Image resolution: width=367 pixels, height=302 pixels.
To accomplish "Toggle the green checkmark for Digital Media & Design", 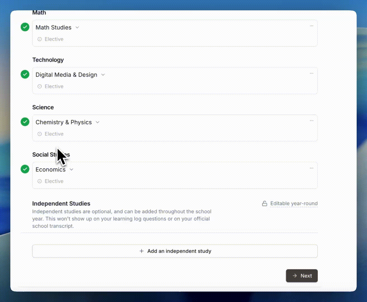I will 25,74.
